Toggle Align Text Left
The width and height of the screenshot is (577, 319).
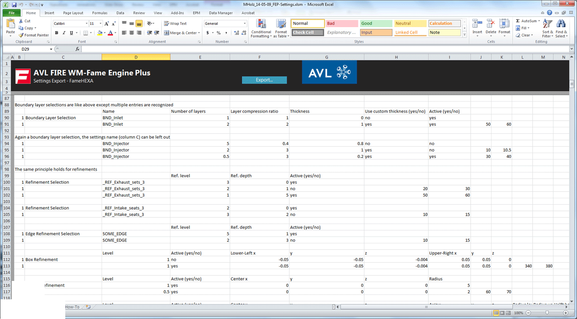click(124, 33)
